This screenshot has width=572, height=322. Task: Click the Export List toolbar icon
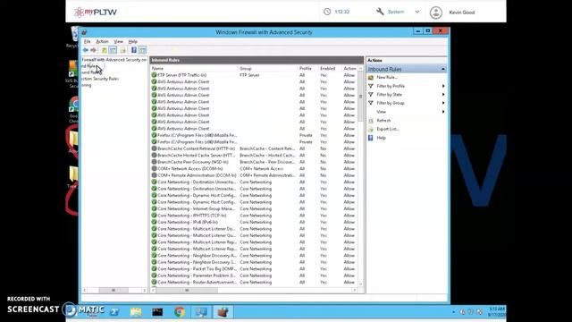[123, 50]
